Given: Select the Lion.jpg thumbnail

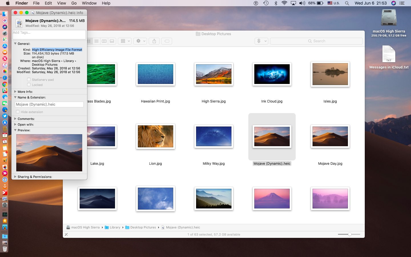Looking at the screenshot, I should coord(156,136).
